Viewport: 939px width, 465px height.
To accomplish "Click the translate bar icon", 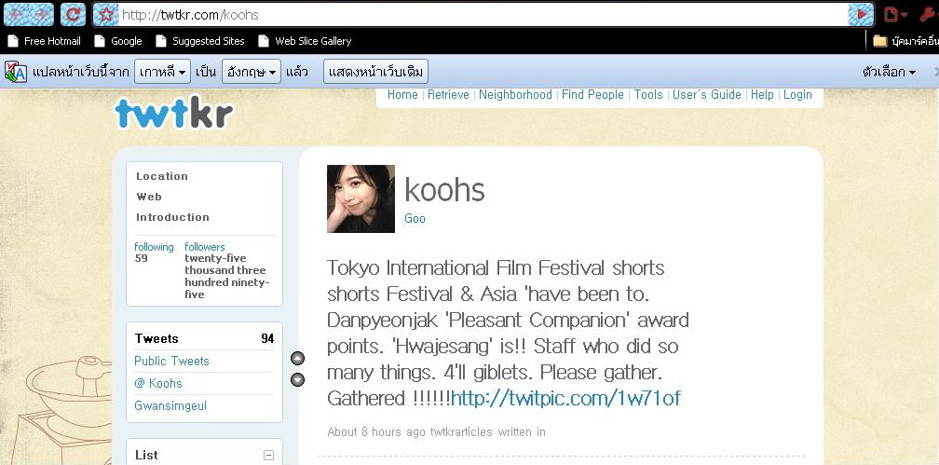I will click(16, 72).
